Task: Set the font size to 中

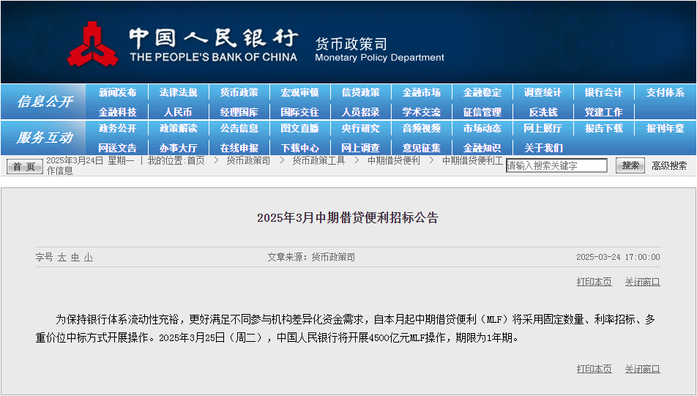Action: [x=75, y=258]
